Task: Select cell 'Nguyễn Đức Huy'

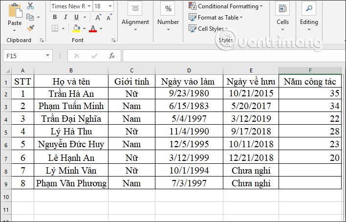Action: tap(71, 144)
